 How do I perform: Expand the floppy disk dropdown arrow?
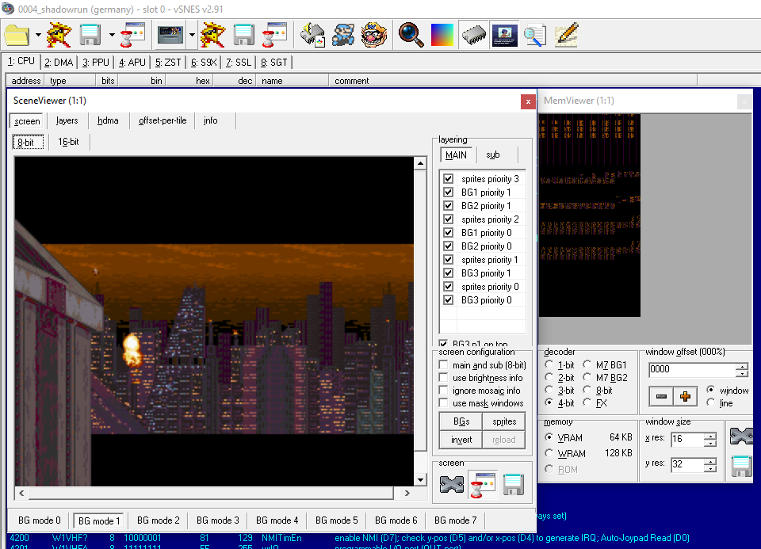tap(112, 35)
